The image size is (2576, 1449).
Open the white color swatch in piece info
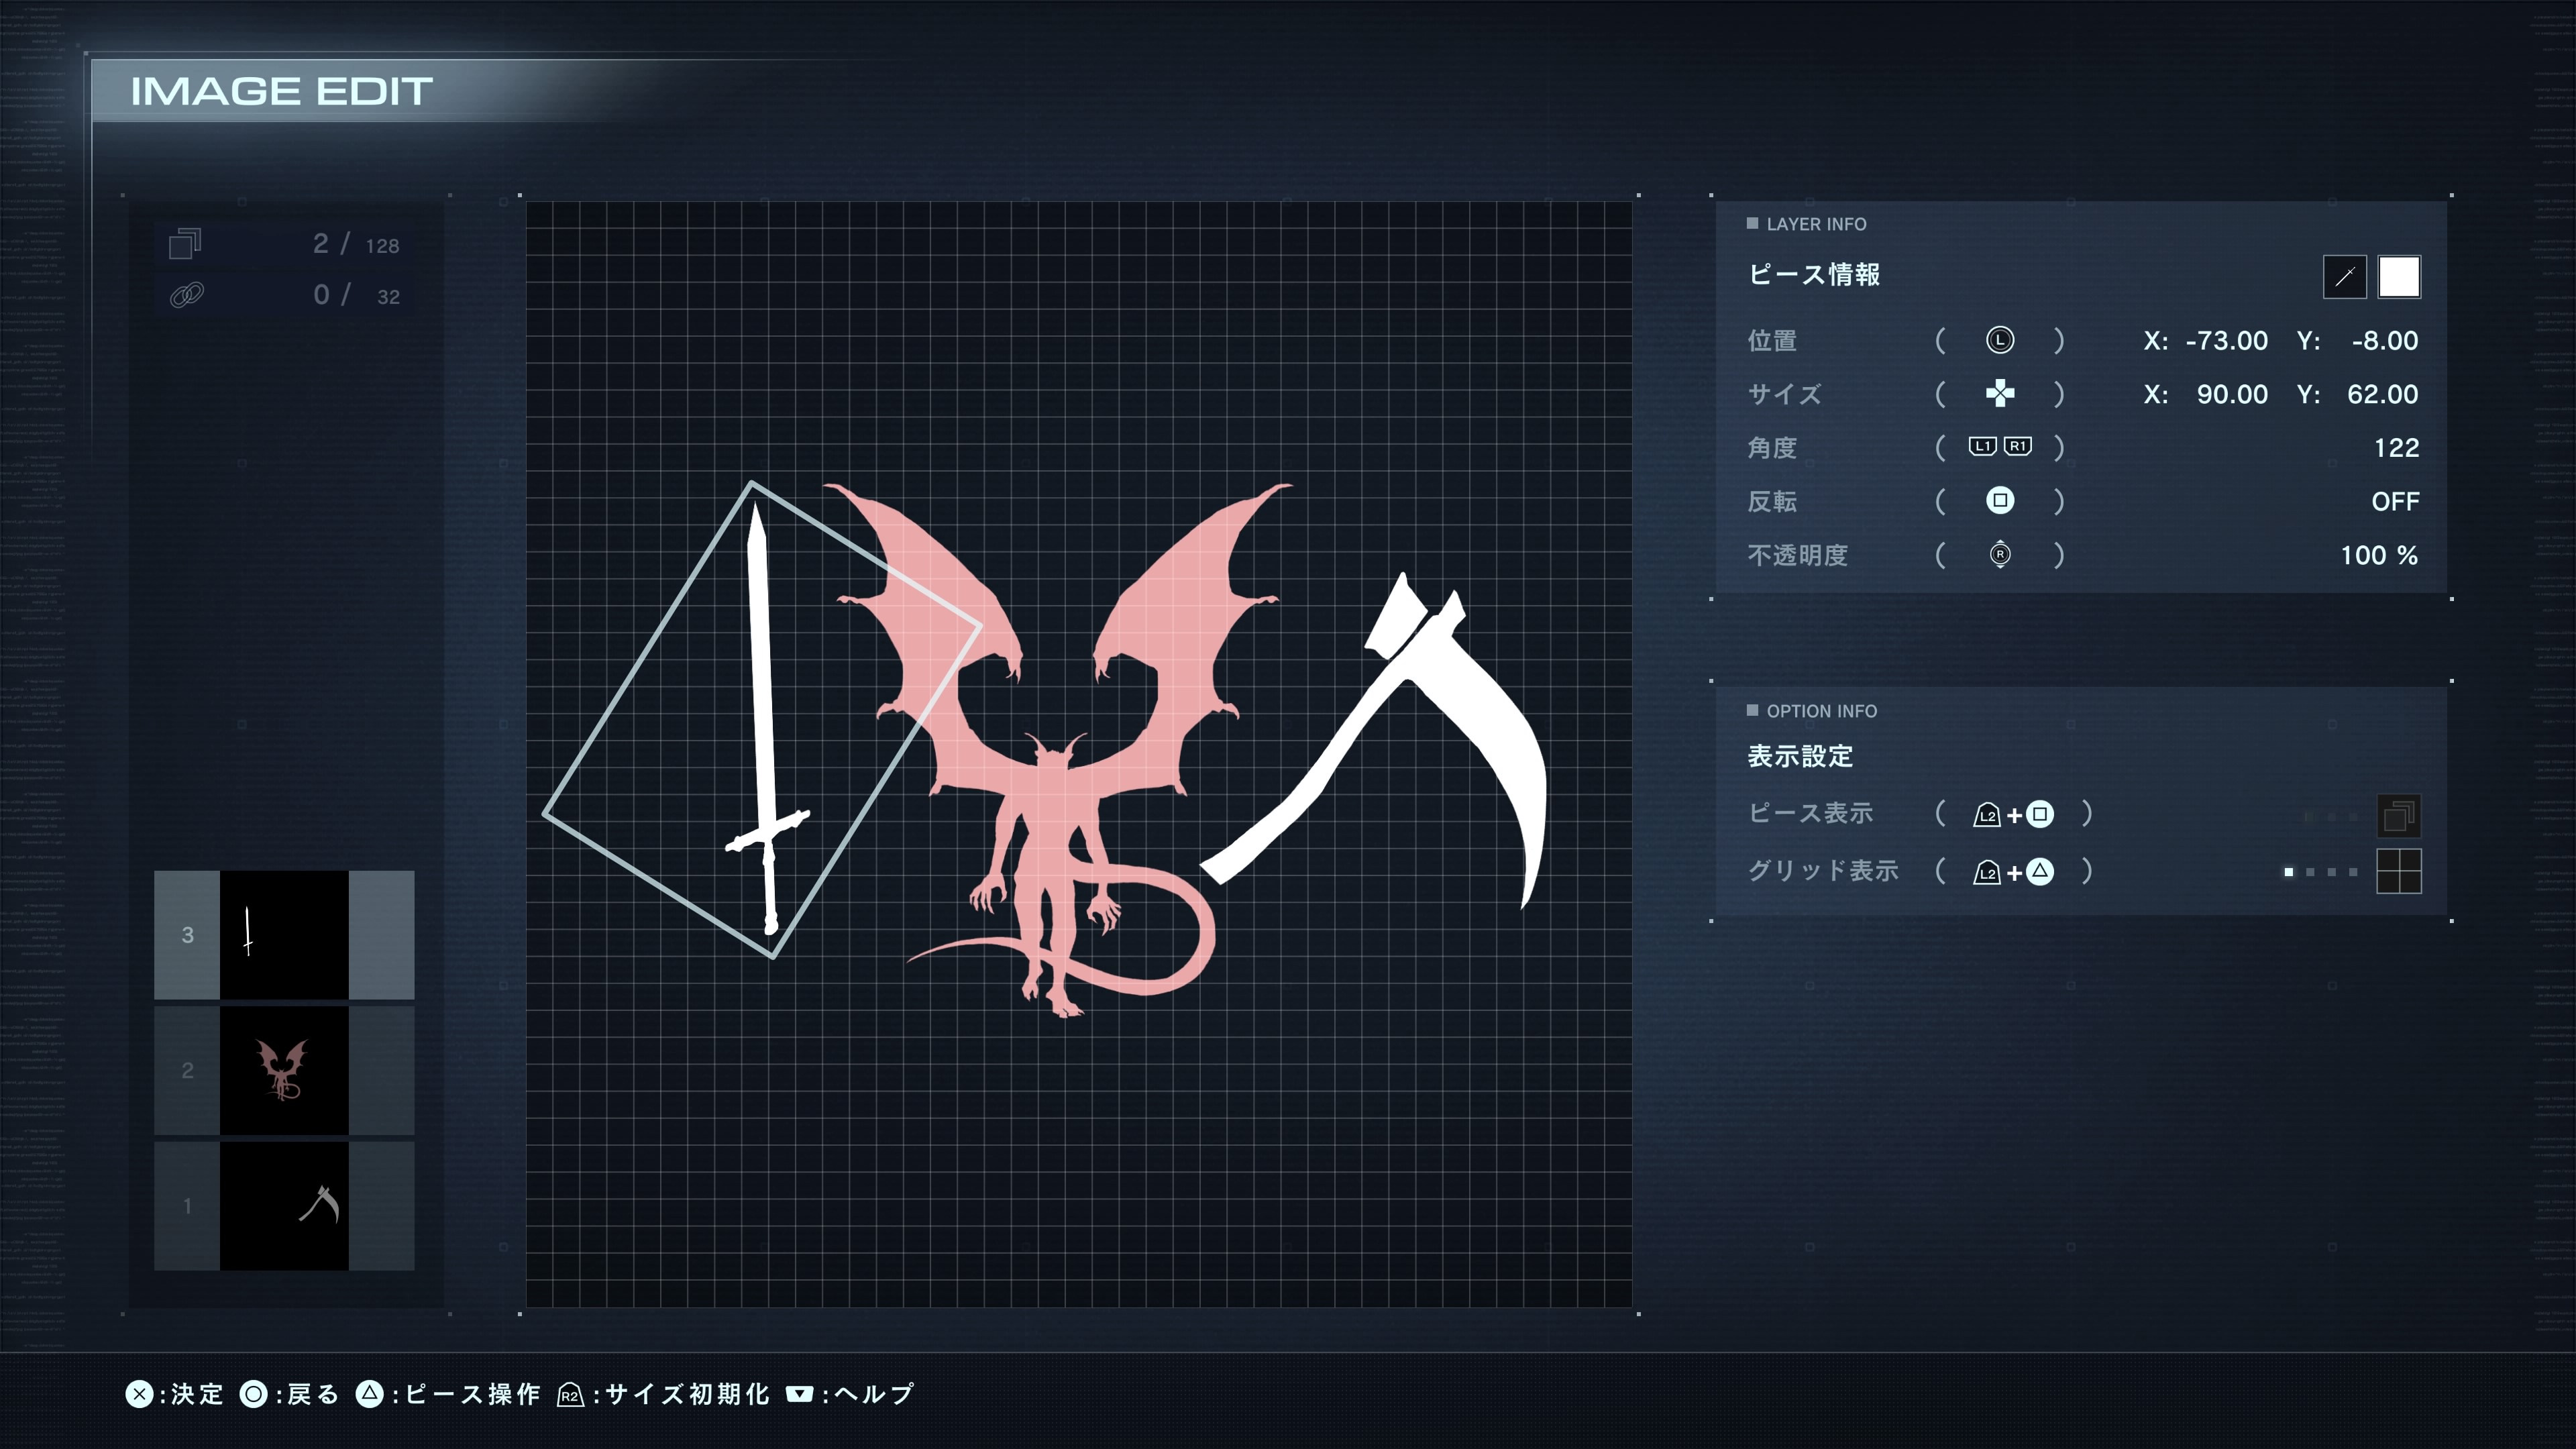click(x=2398, y=277)
